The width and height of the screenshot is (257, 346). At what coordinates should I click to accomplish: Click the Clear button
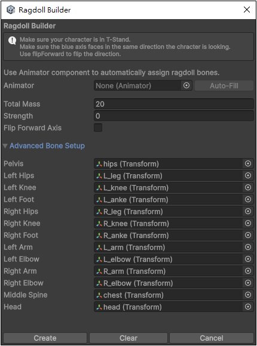coord(128,338)
